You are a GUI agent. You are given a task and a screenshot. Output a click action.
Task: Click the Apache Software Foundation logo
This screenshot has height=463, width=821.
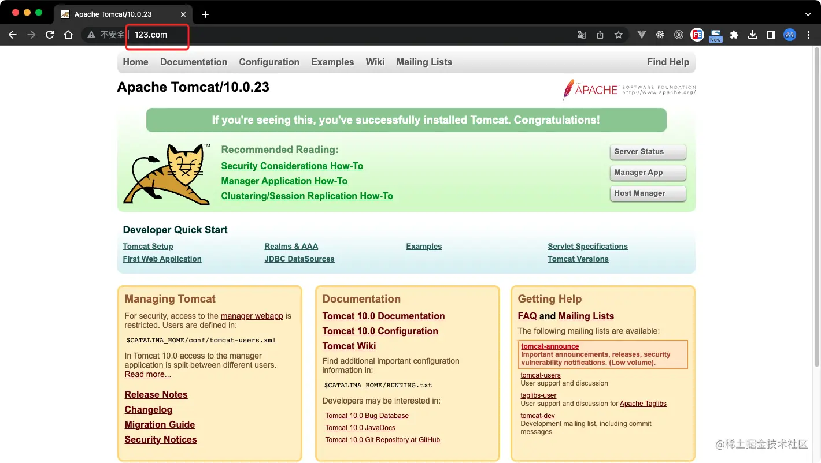click(629, 90)
